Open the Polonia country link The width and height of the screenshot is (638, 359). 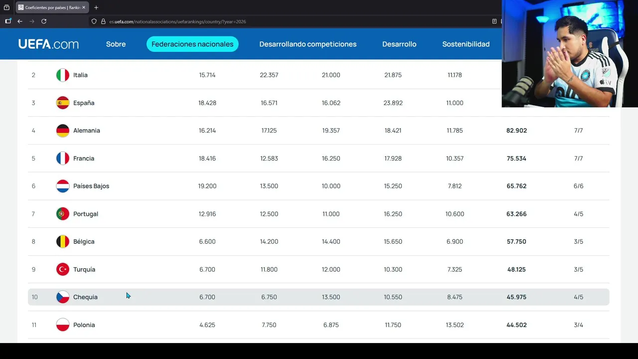point(84,325)
